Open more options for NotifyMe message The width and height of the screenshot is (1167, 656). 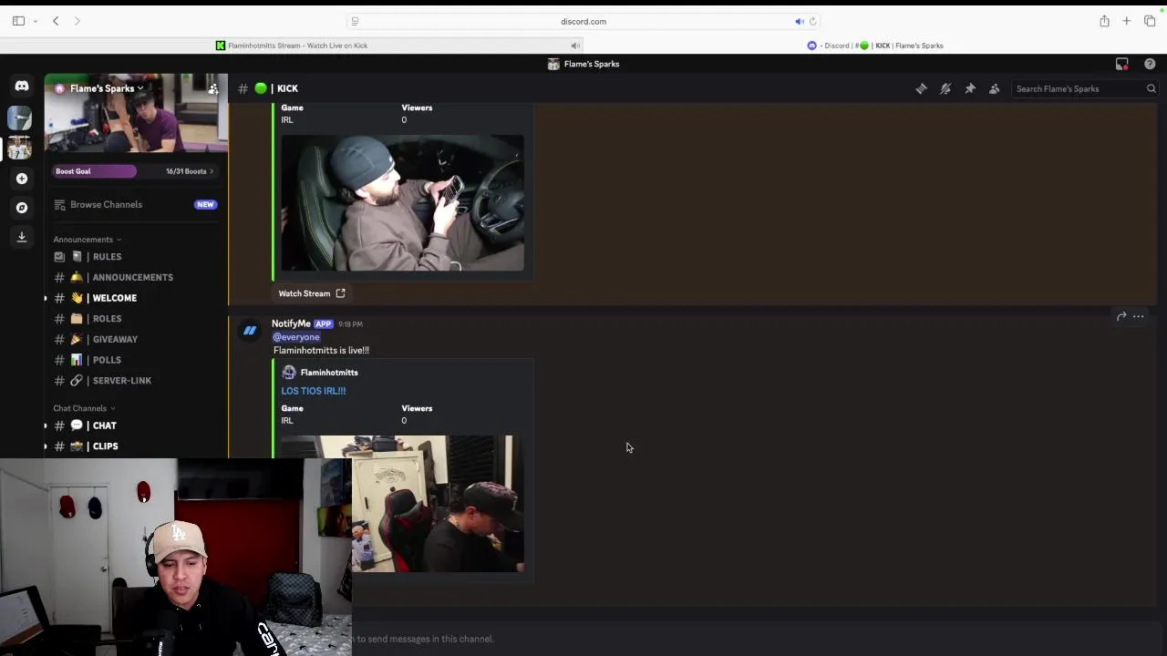1139,316
